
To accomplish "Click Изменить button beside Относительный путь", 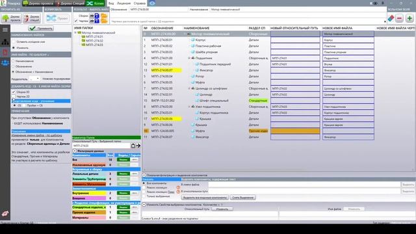I will click(x=222, y=209).
